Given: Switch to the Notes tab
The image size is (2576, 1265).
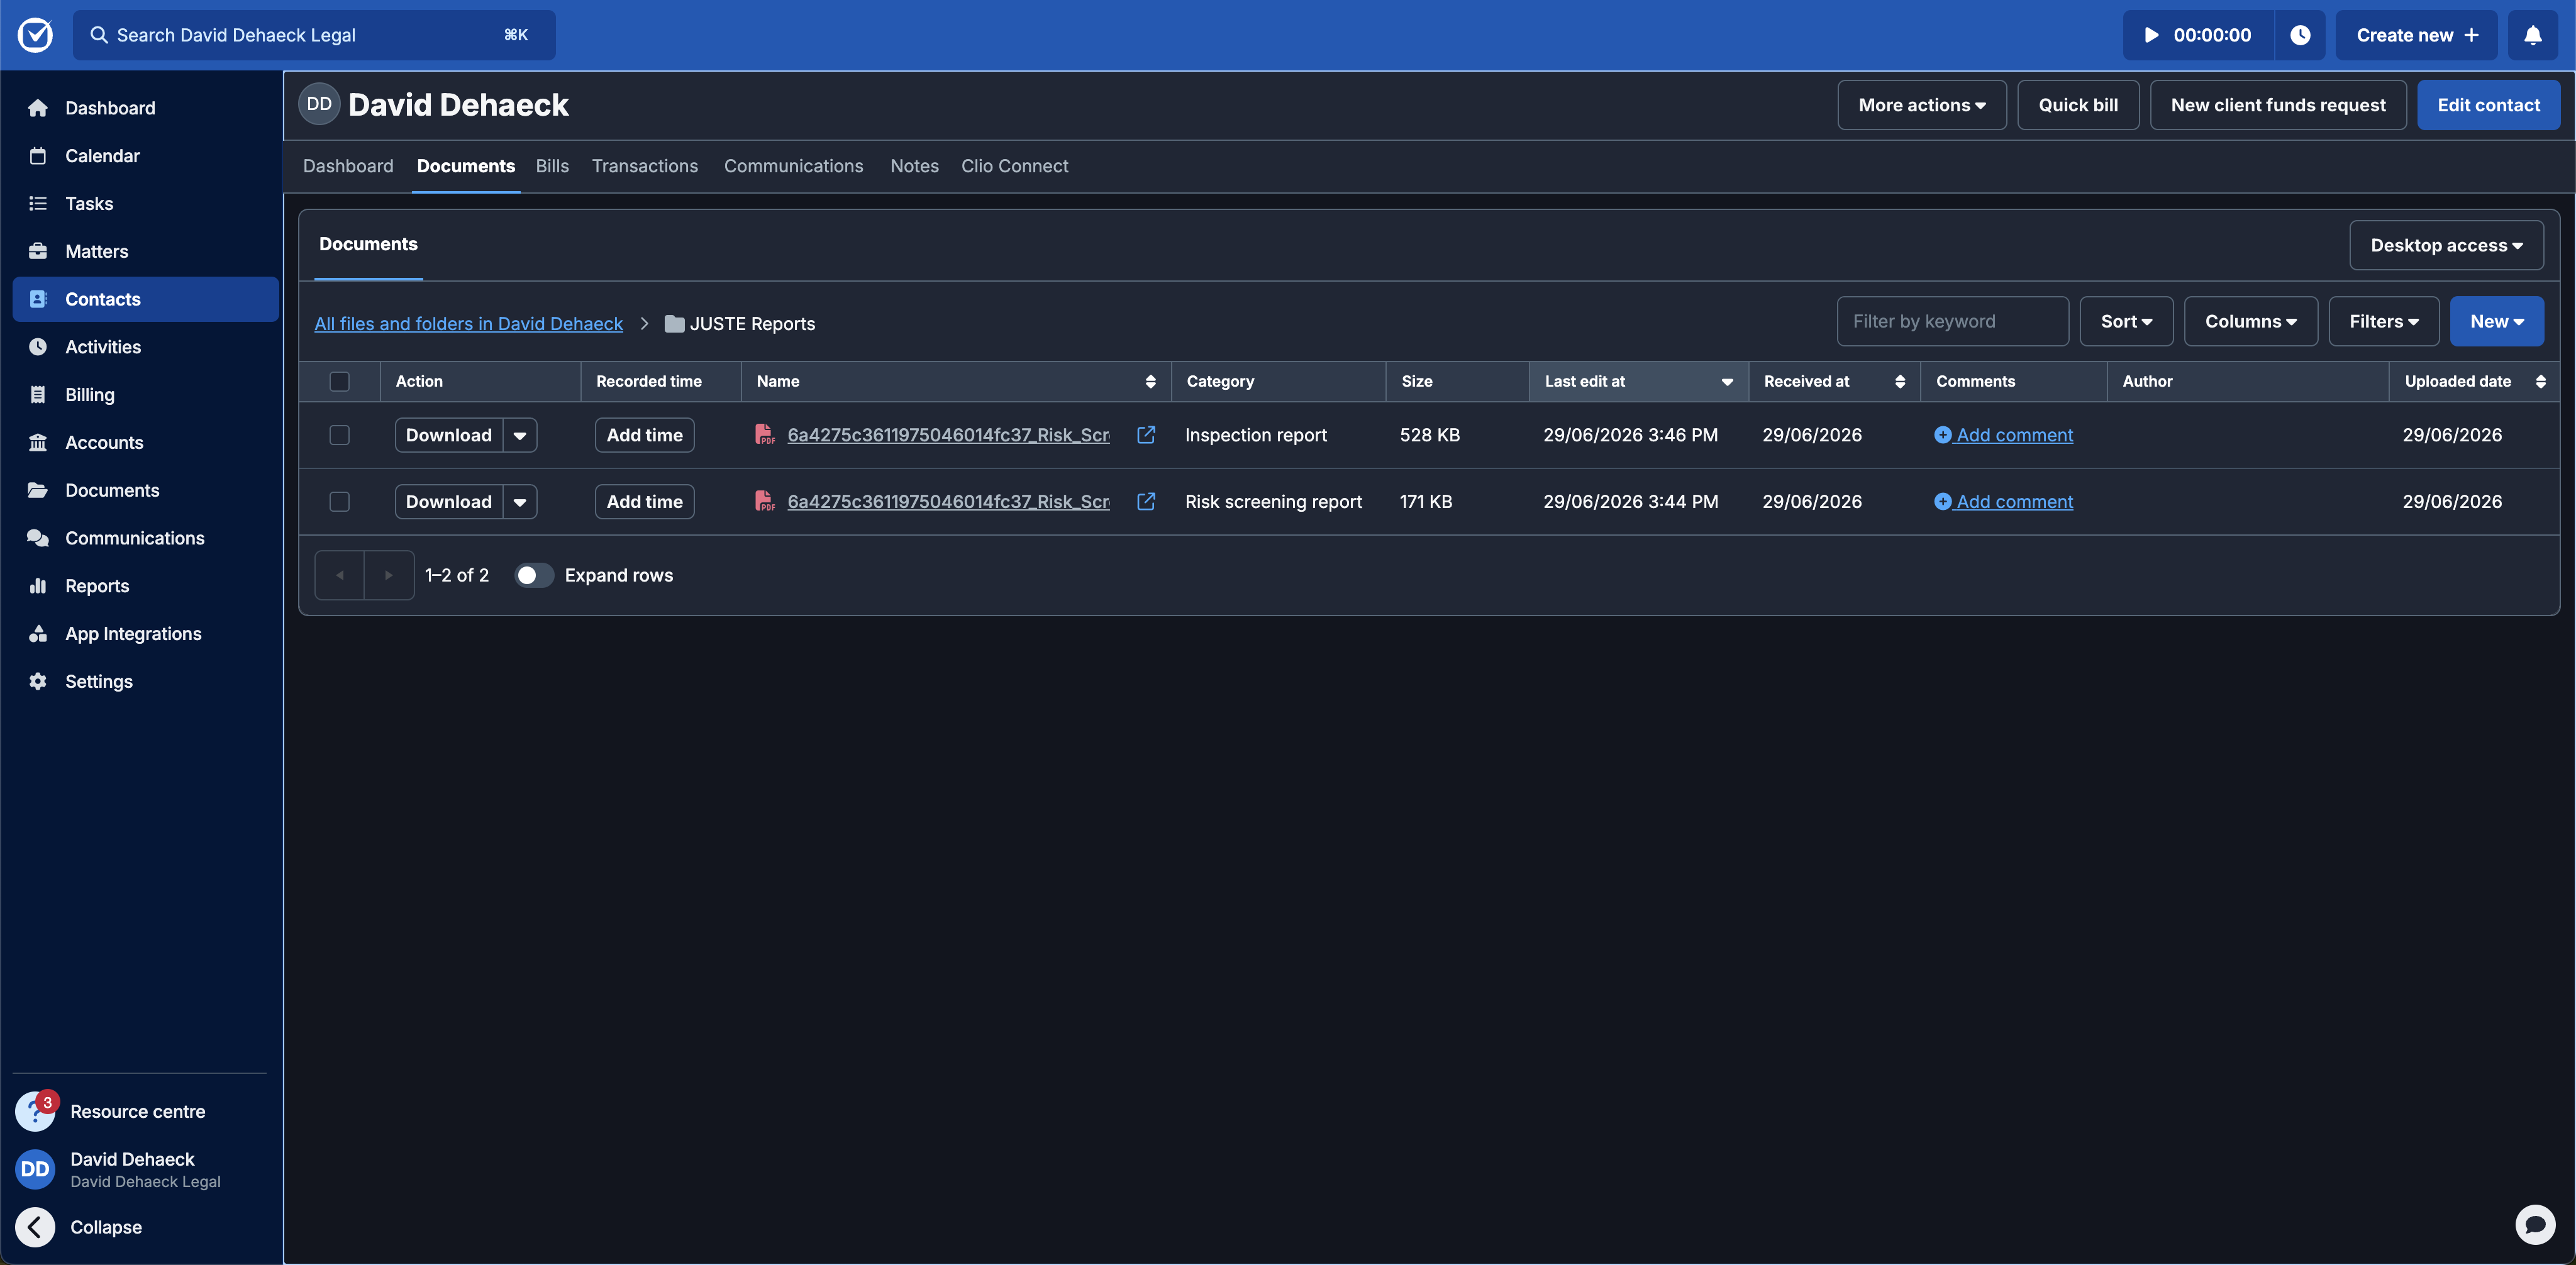Looking at the screenshot, I should point(914,166).
